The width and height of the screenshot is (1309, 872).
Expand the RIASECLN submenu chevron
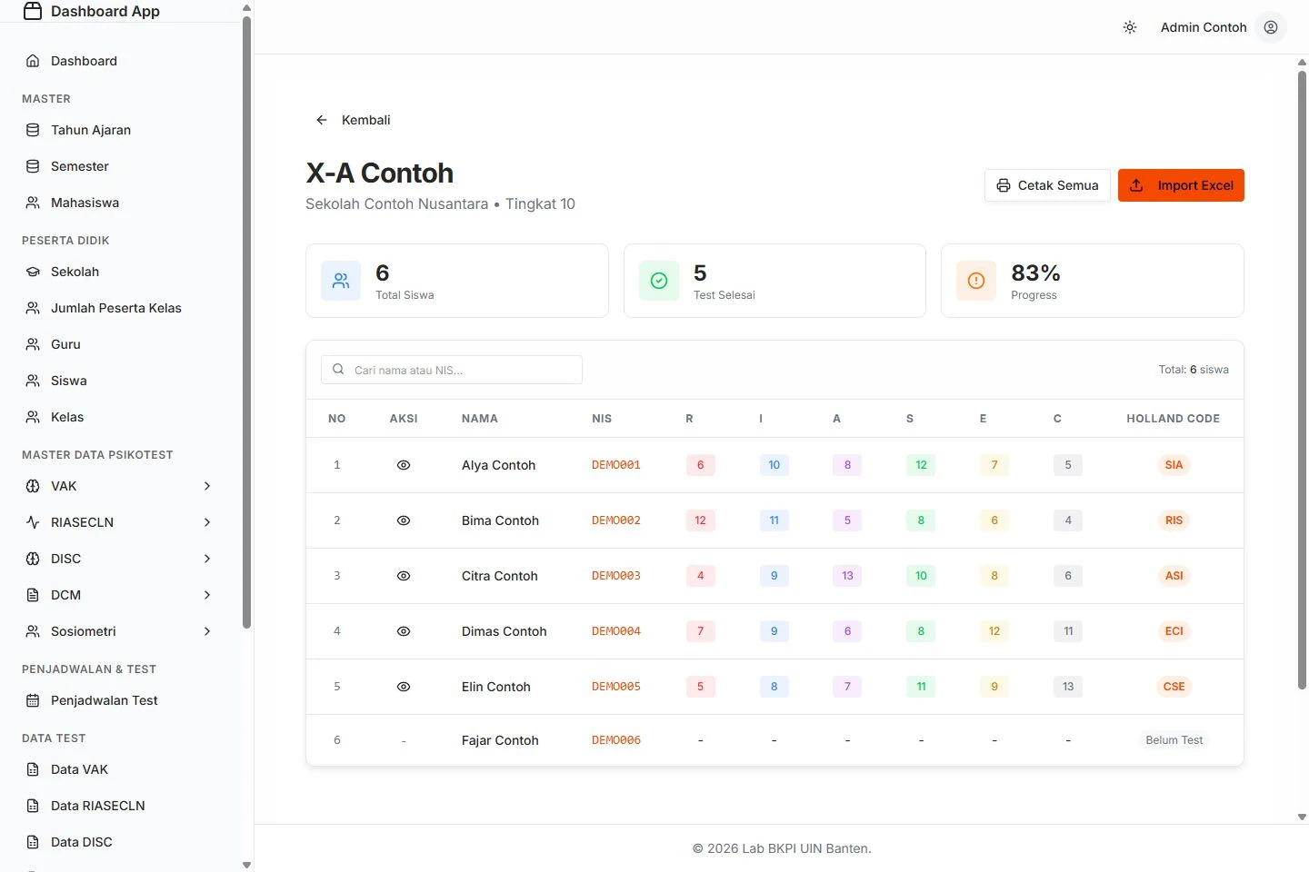tap(207, 522)
